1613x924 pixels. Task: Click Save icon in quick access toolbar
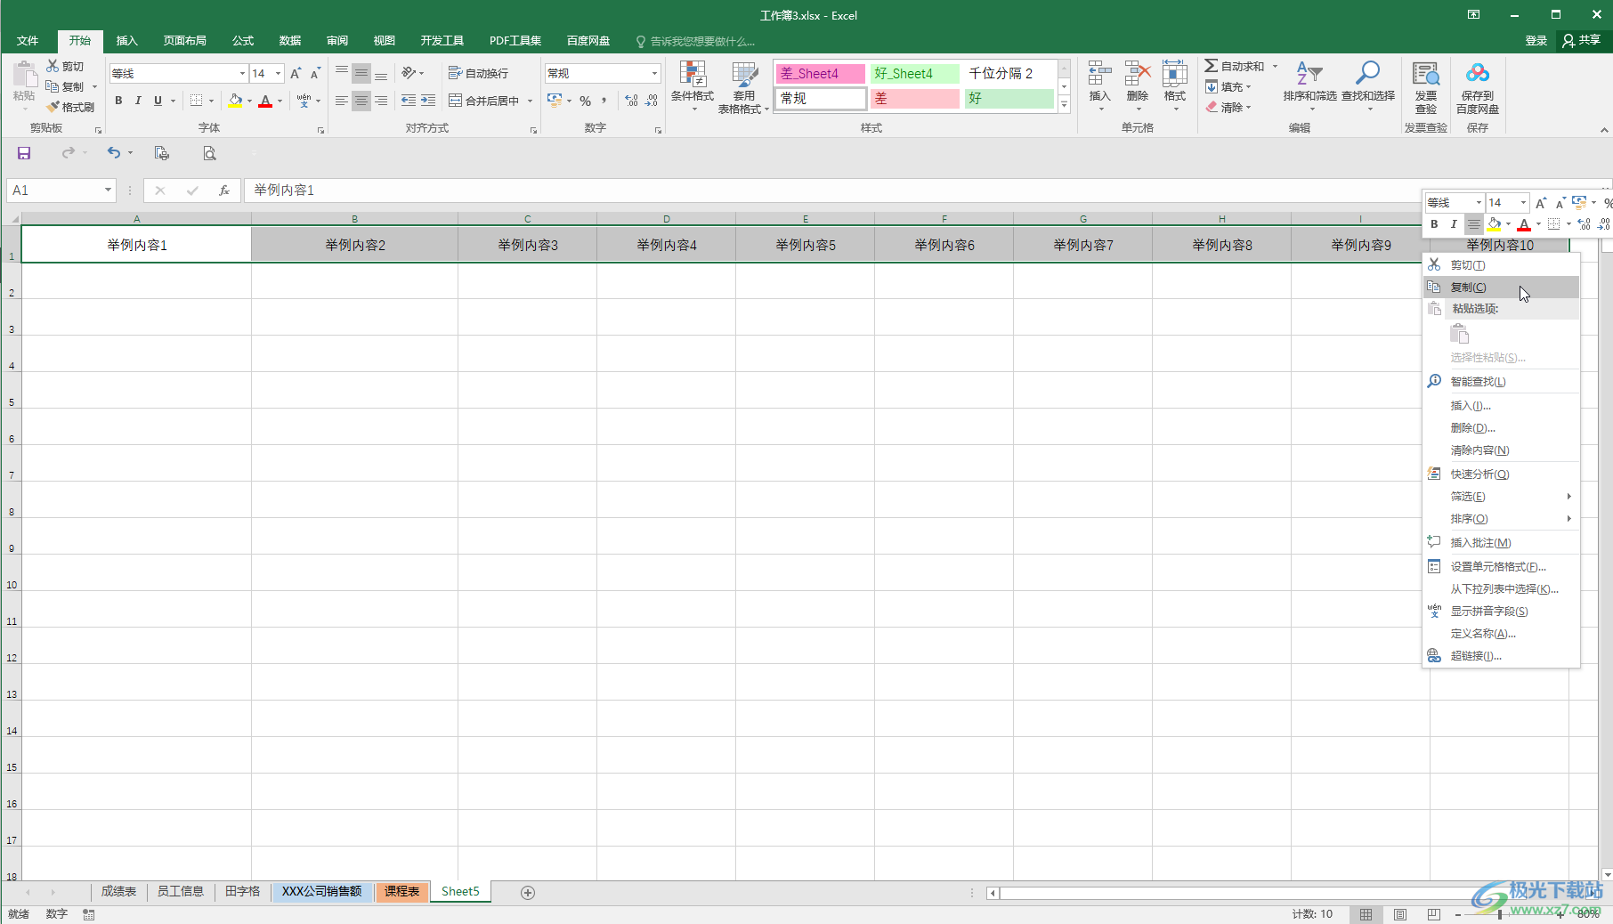[24, 153]
